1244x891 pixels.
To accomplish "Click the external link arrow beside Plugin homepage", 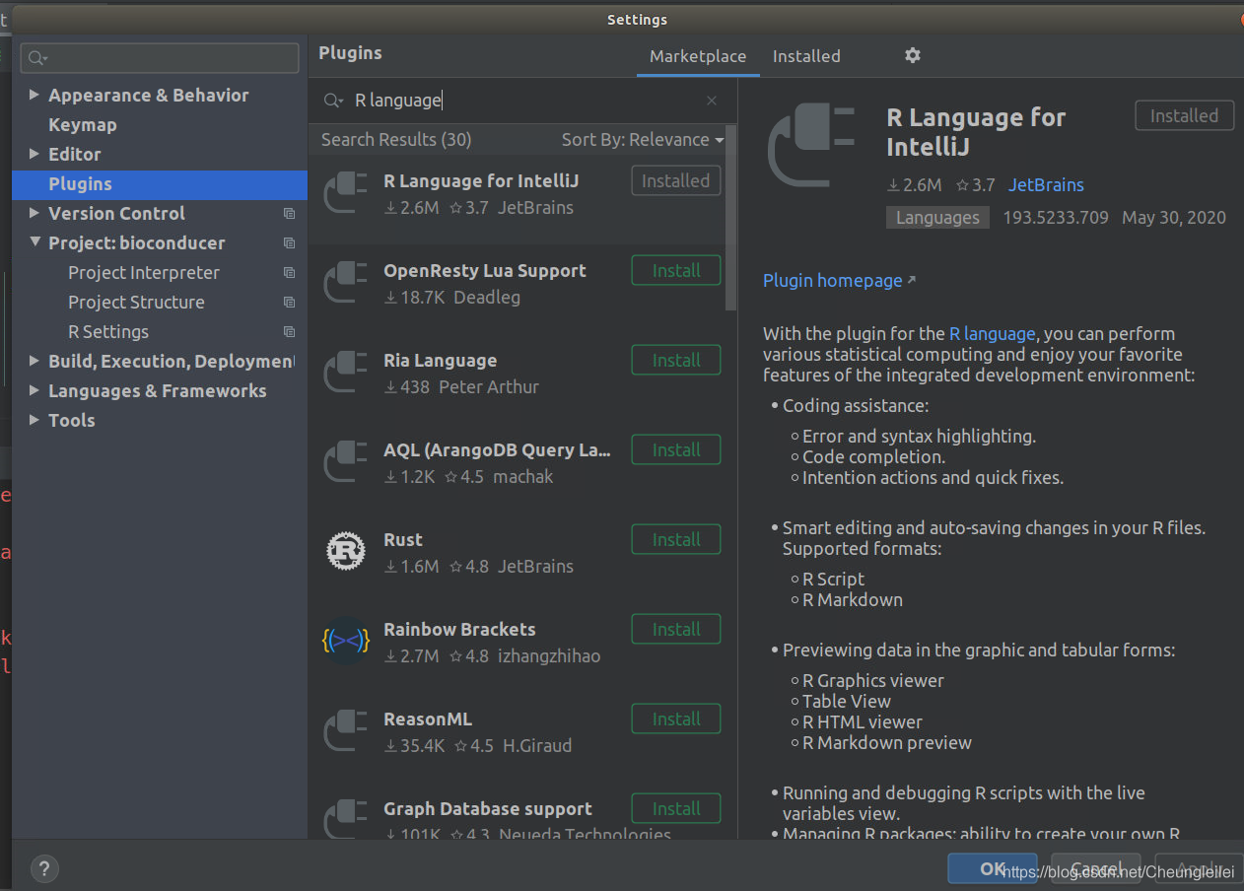I will point(911,280).
